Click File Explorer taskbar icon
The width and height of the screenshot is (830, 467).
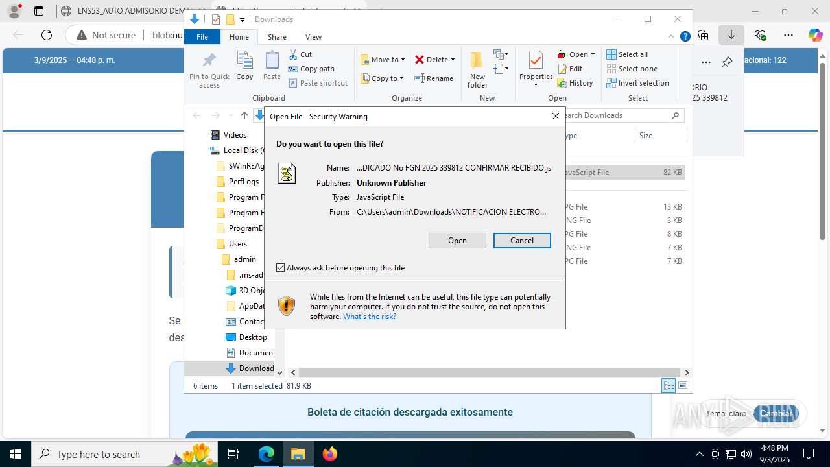(298, 454)
